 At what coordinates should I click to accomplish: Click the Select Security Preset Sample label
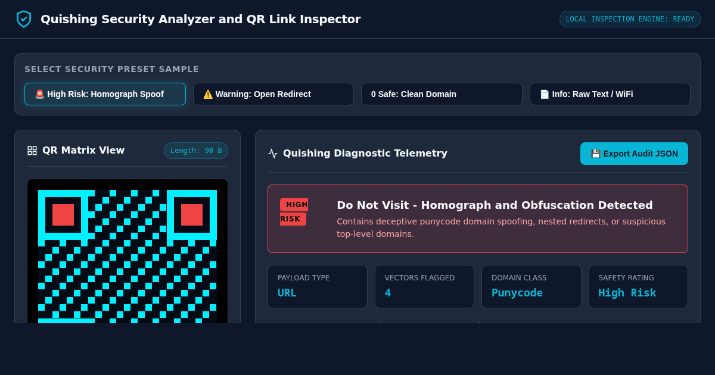pyautogui.click(x=112, y=69)
